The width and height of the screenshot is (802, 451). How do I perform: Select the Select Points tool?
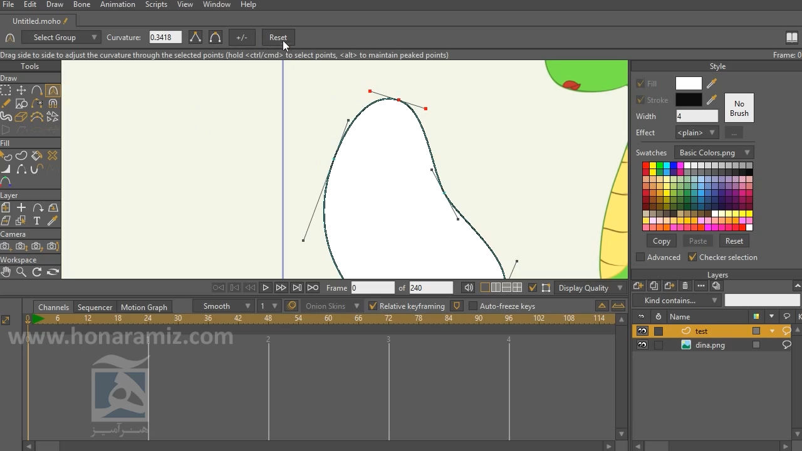click(6, 90)
